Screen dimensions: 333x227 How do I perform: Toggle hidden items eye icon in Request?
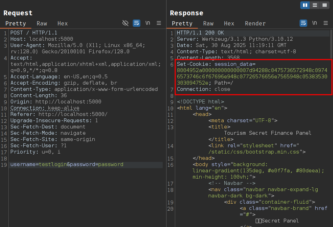[125, 23]
